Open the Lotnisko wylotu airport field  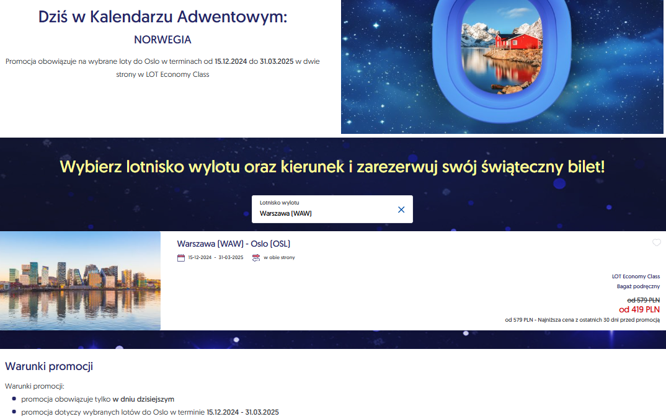(332, 209)
